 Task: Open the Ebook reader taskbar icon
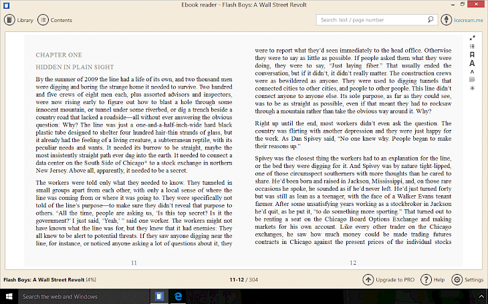coord(159,297)
